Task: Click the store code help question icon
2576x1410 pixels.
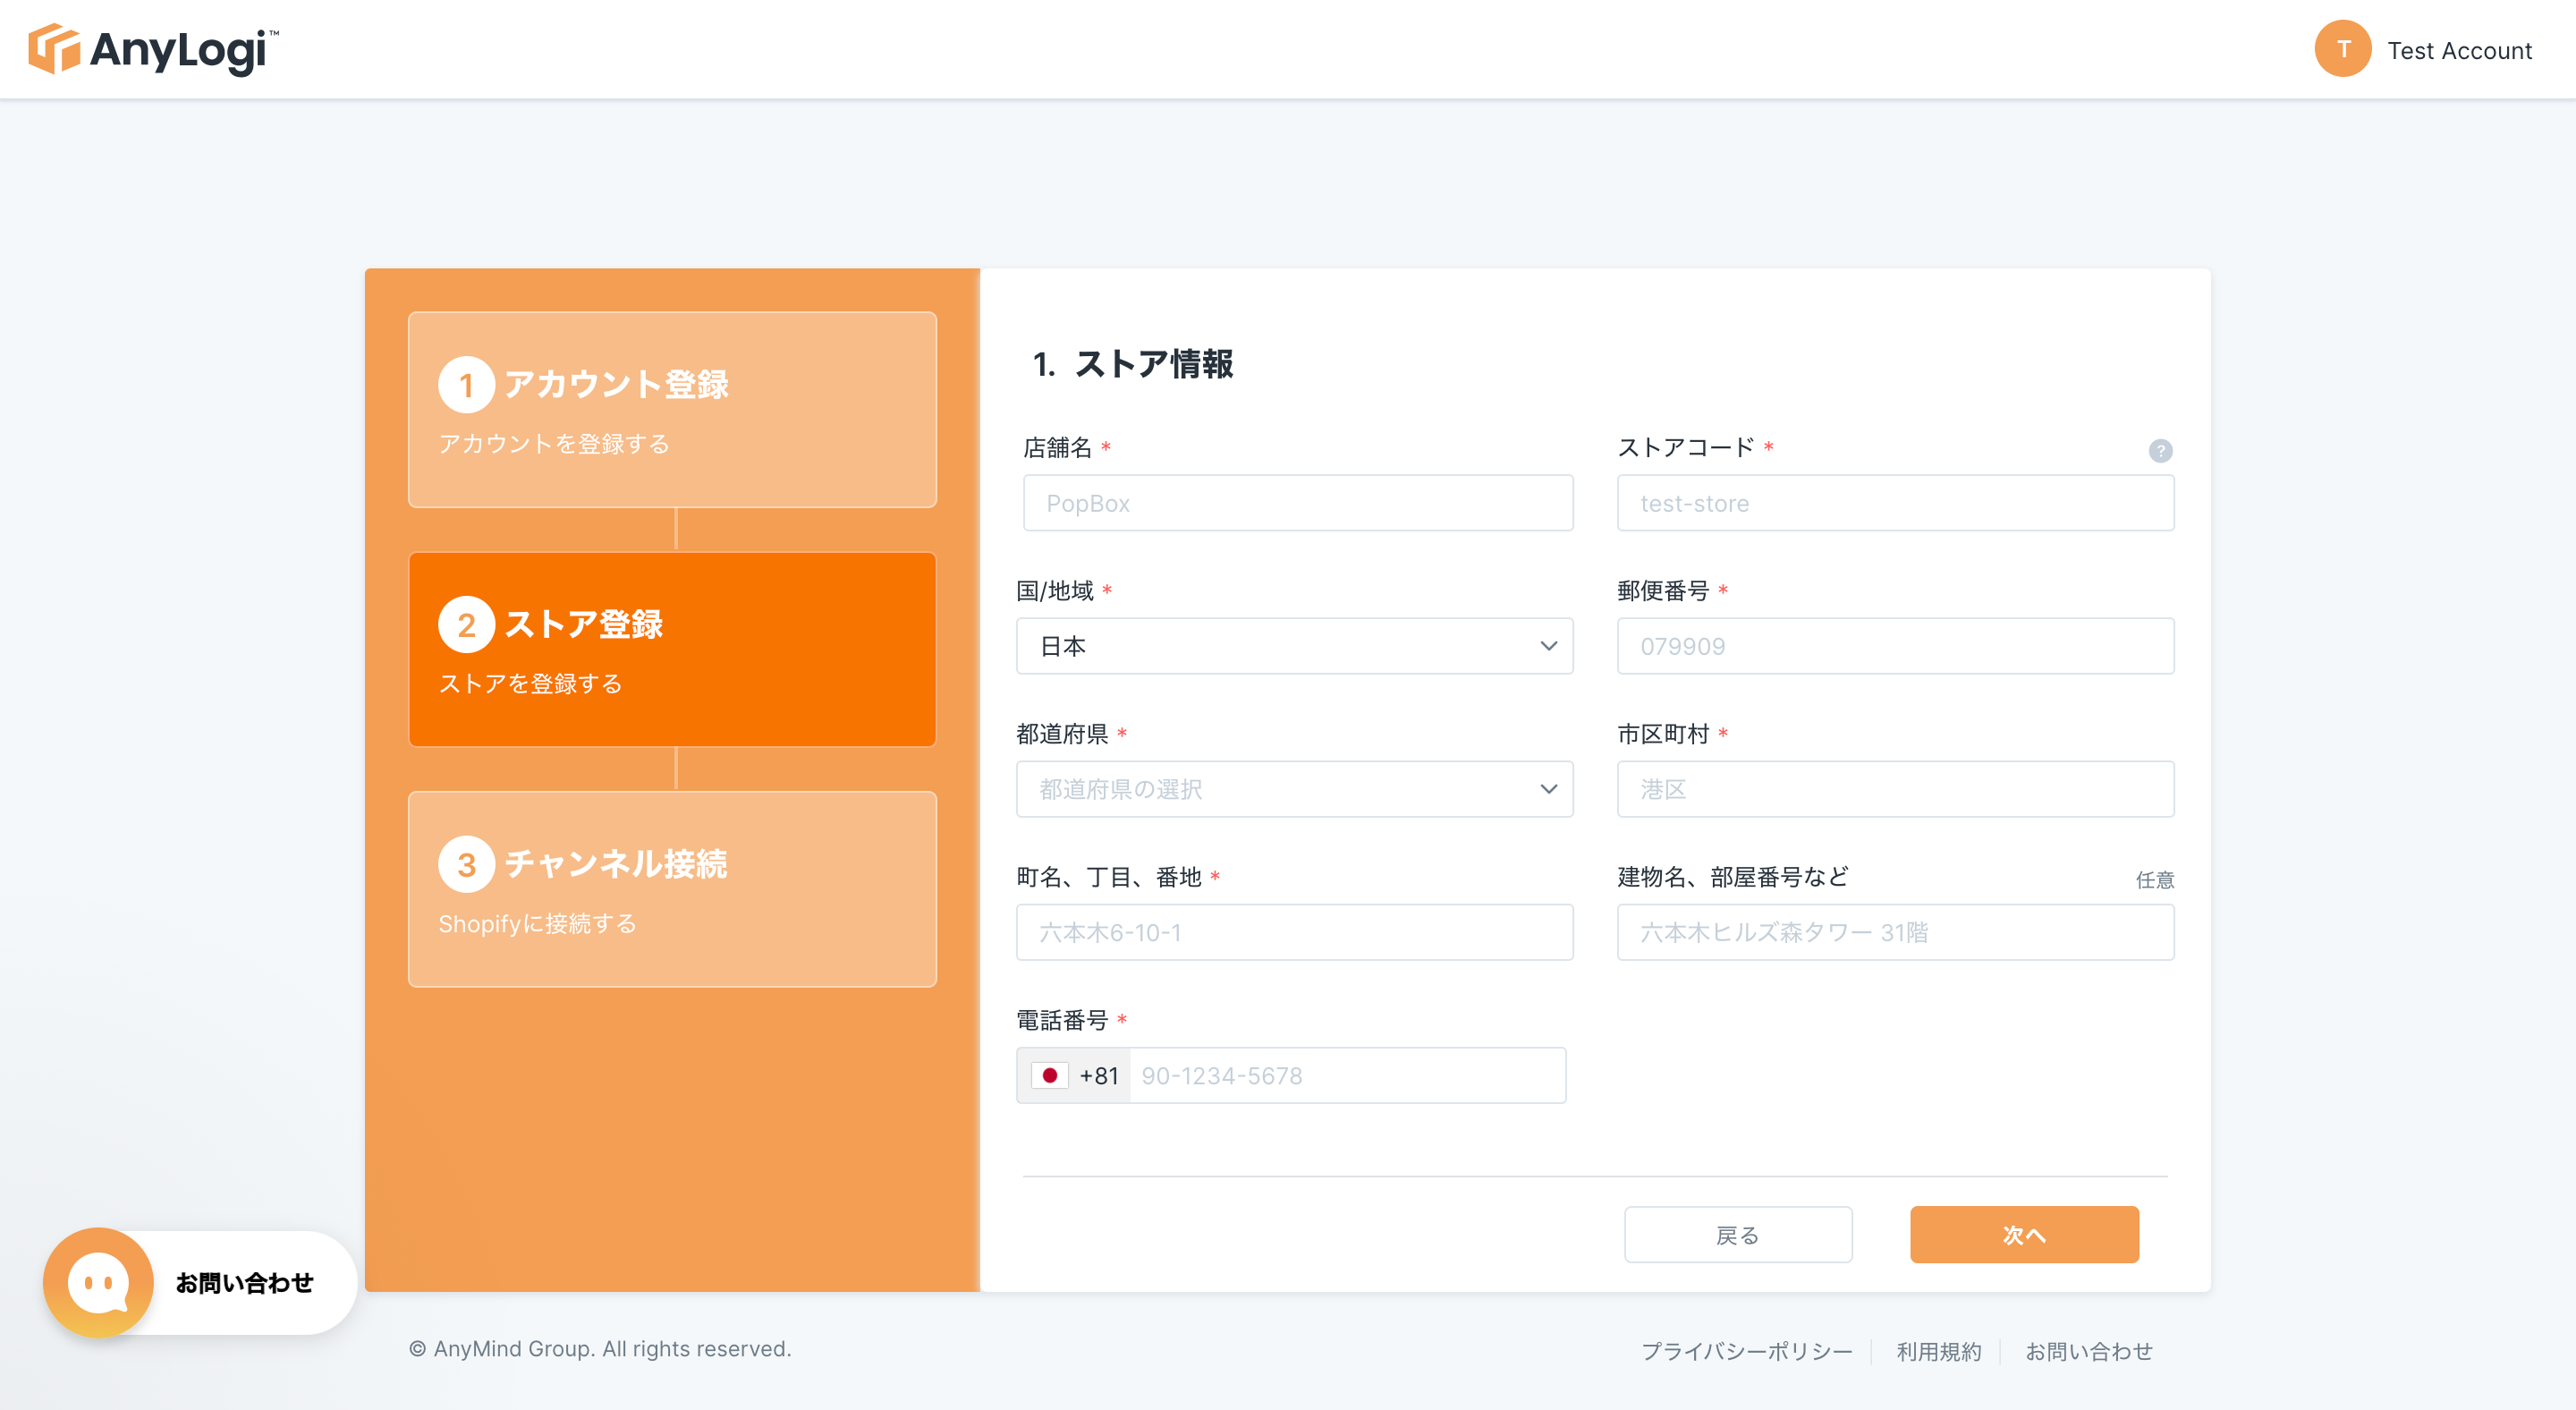Action: pos(2160,451)
